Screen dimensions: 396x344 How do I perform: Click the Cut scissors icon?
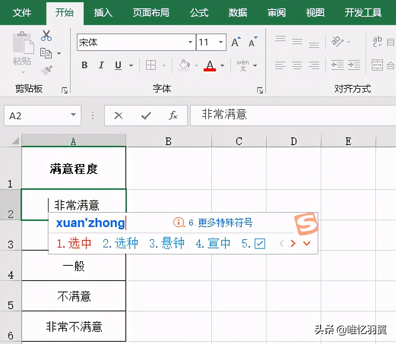click(46, 36)
